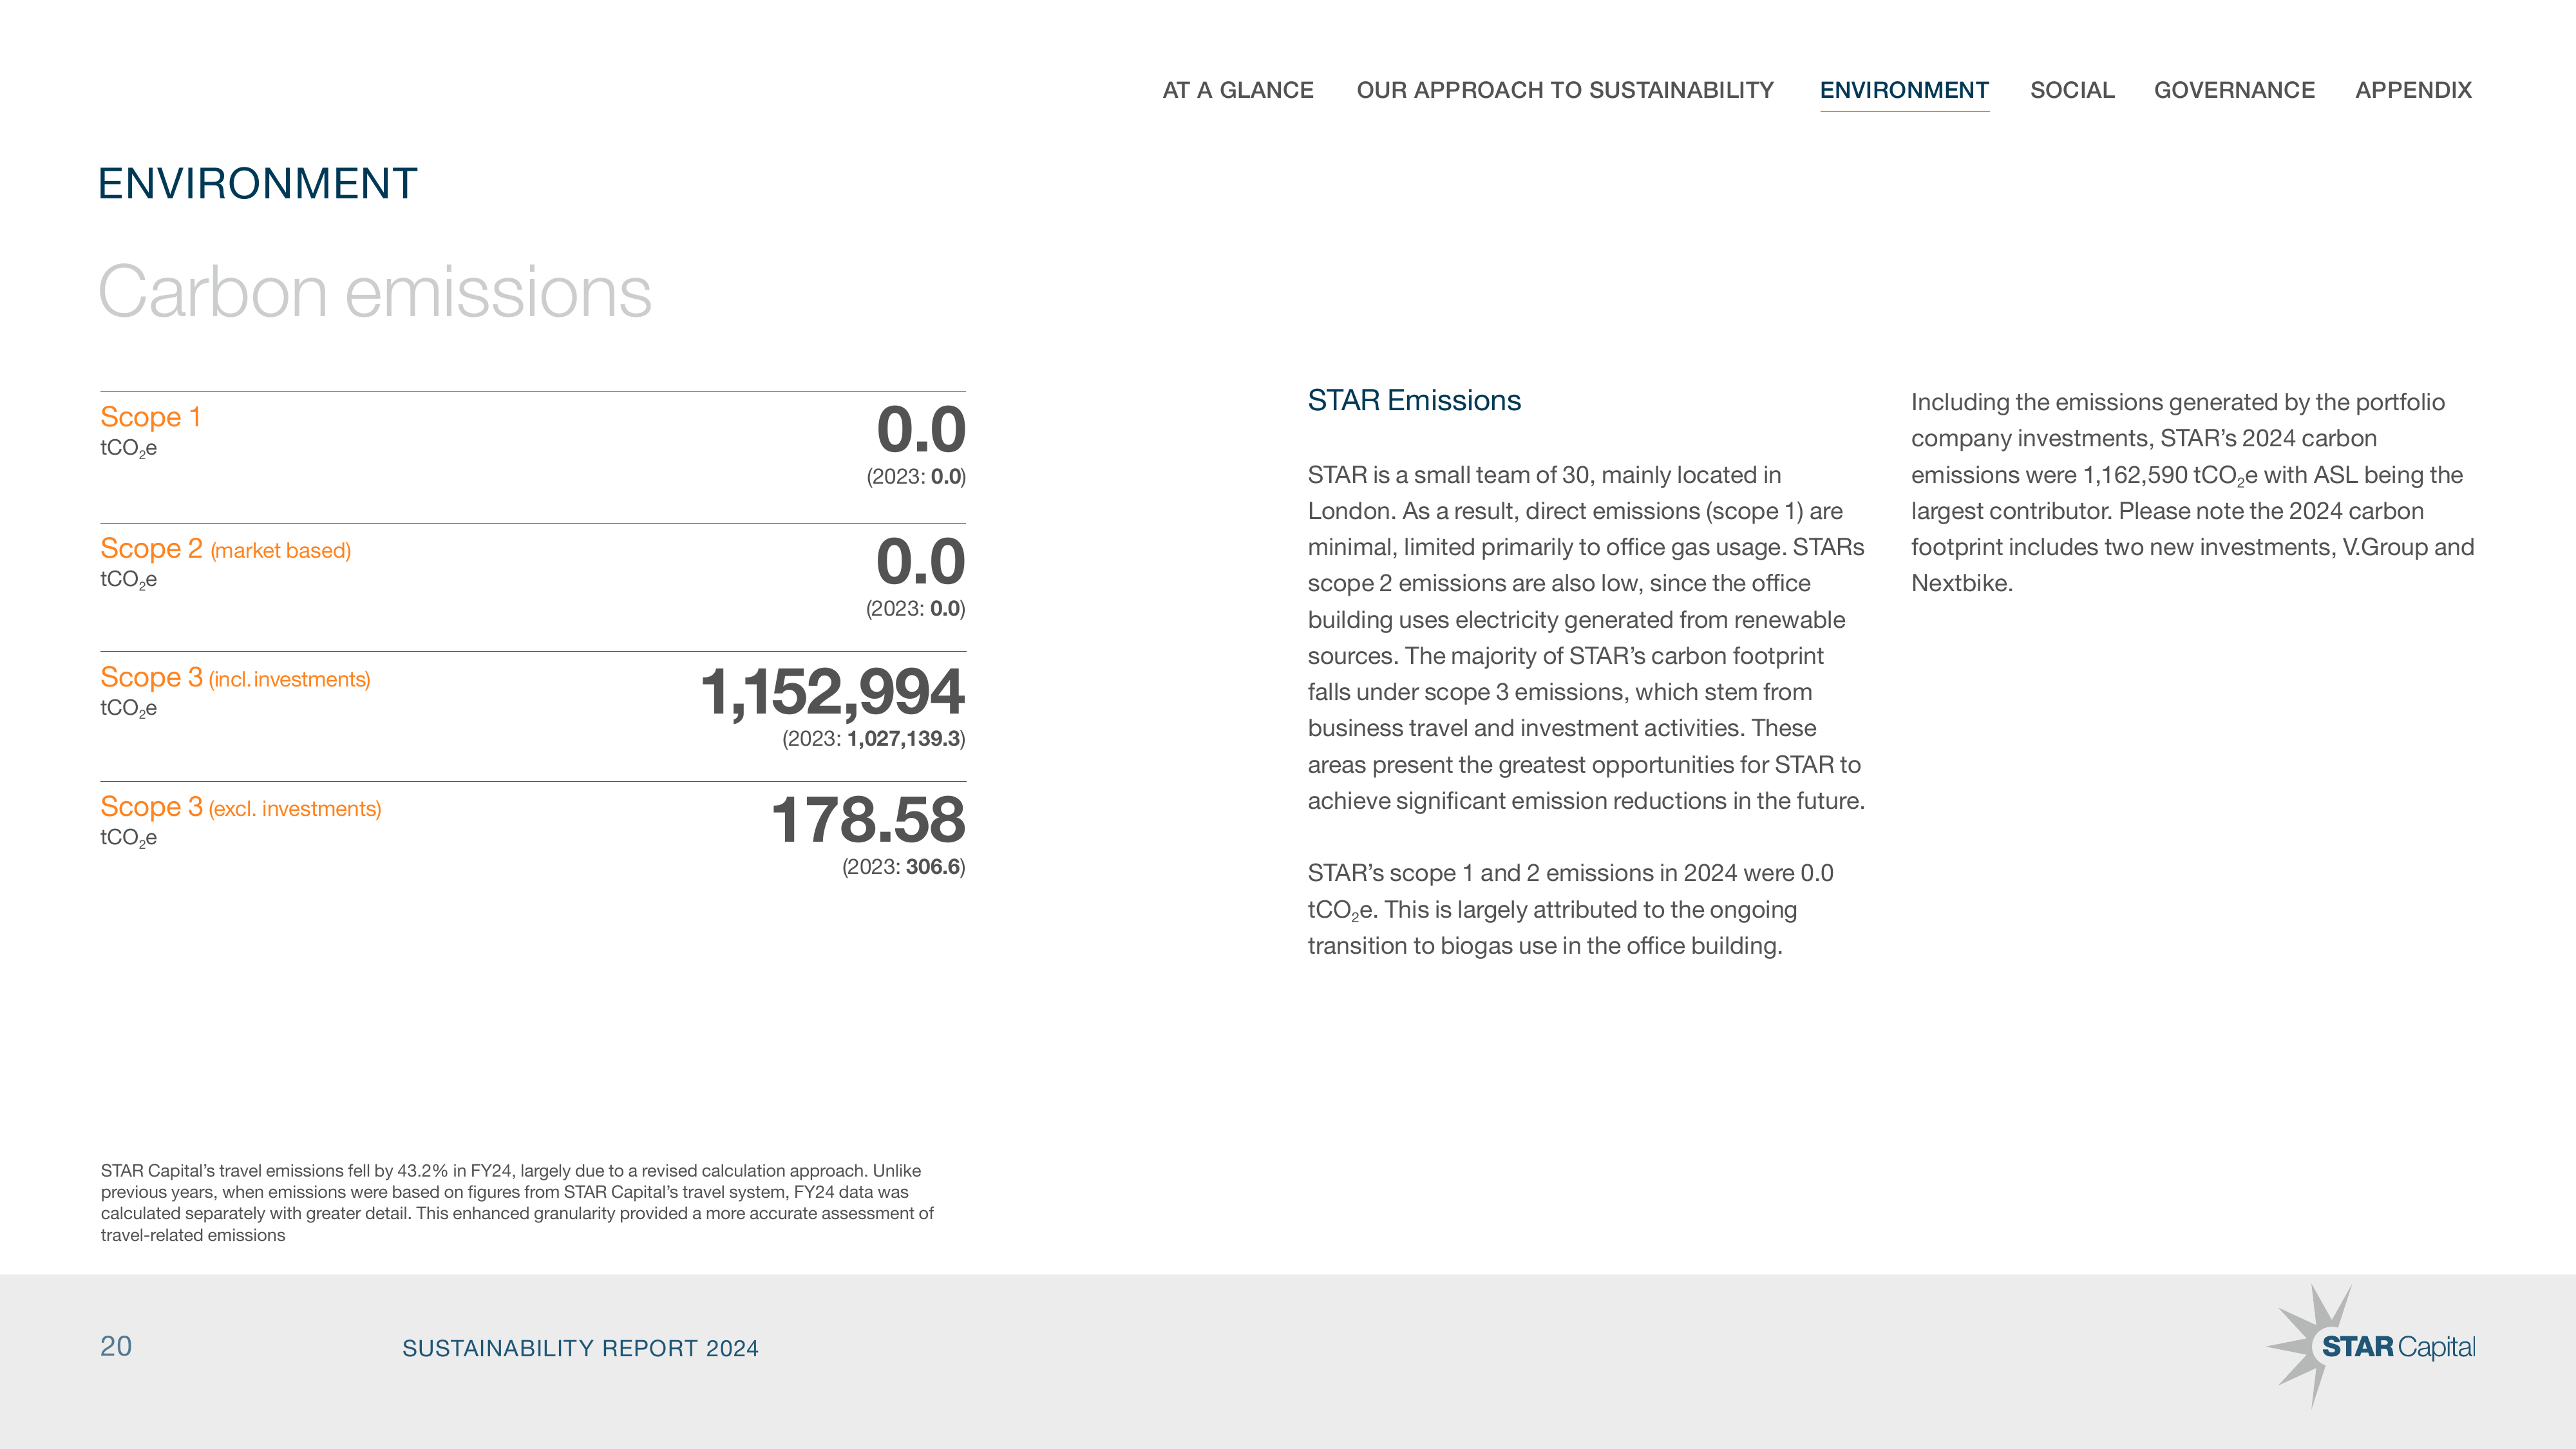Select the (2023: 306.6) comparison figure

(903, 867)
